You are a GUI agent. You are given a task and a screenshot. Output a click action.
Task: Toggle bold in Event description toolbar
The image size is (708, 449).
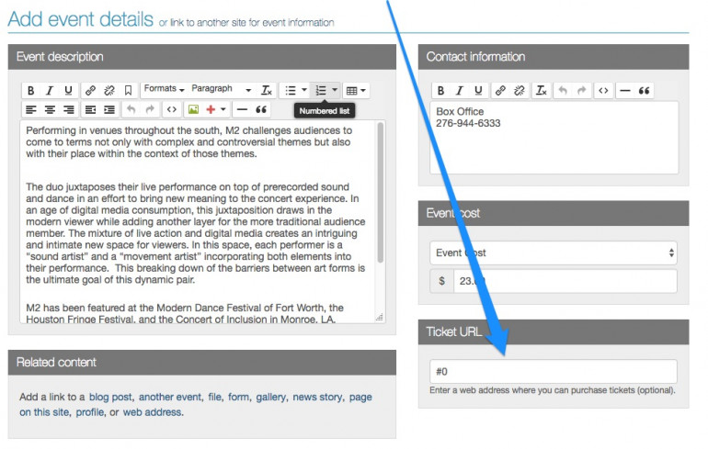click(30, 91)
